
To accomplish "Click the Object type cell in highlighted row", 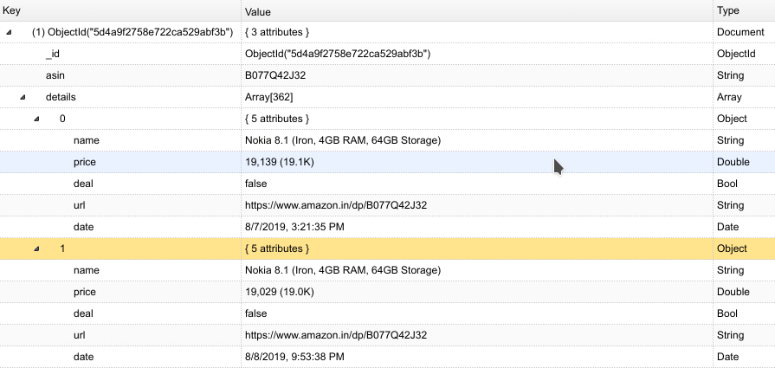I will tap(732, 249).
